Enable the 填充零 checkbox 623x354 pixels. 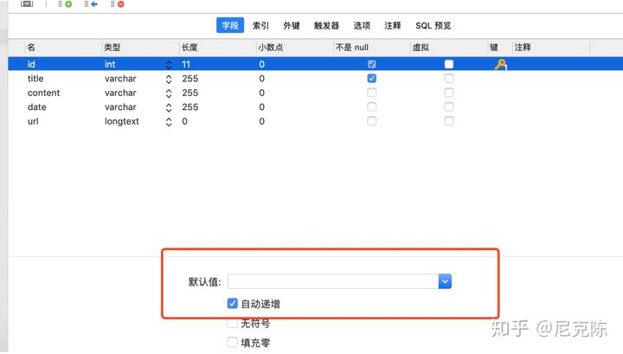(233, 342)
